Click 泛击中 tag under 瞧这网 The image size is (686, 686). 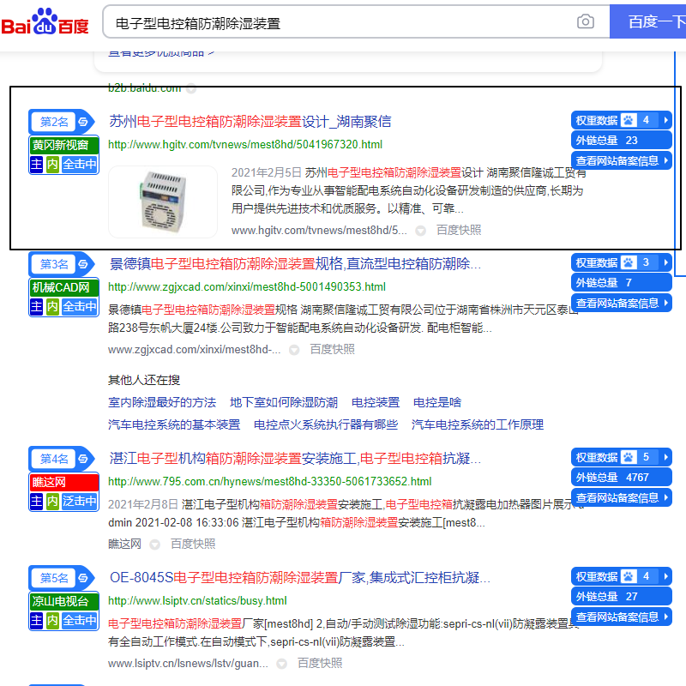80,501
